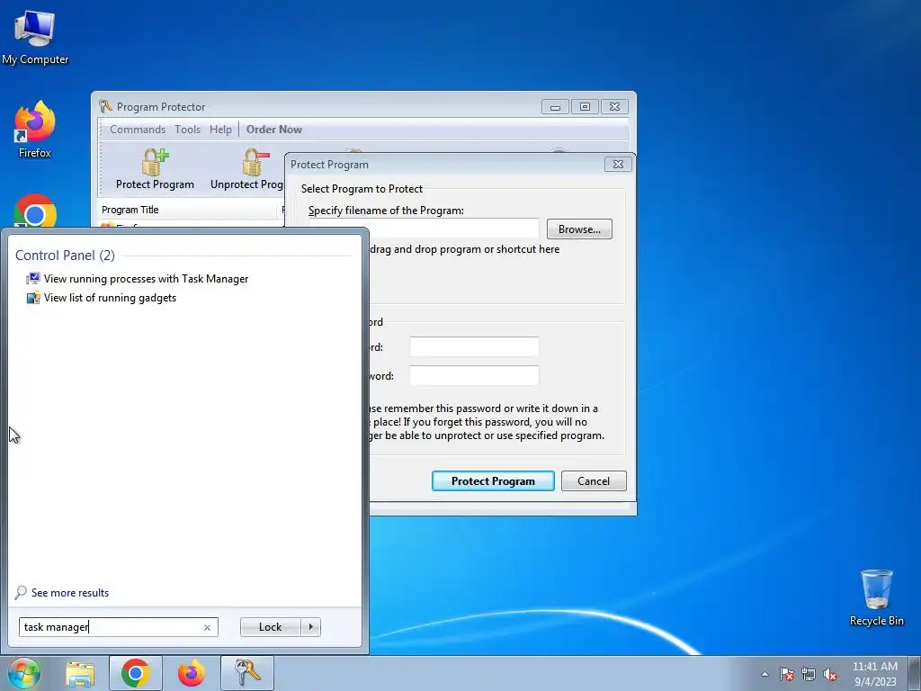Image resolution: width=921 pixels, height=691 pixels.
Task: Click the Protect Program toolbar icon
Action: pos(155,169)
